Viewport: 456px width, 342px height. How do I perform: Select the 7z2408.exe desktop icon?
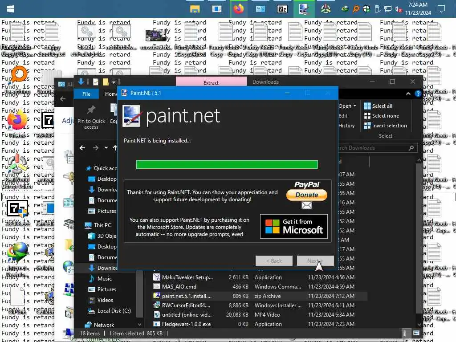[x=17, y=212]
